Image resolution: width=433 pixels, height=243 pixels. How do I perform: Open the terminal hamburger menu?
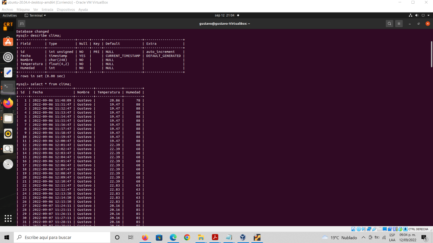(x=399, y=24)
